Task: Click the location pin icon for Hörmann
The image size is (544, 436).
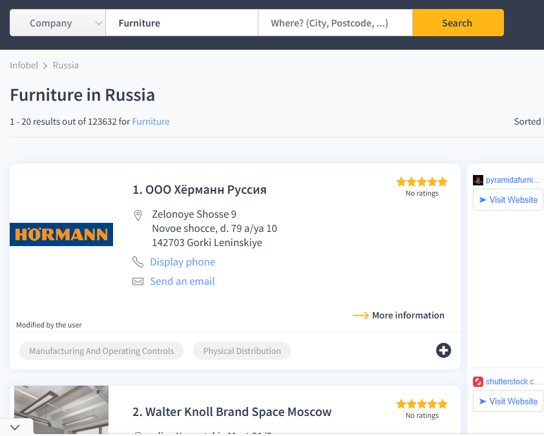Action: [138, 215]
